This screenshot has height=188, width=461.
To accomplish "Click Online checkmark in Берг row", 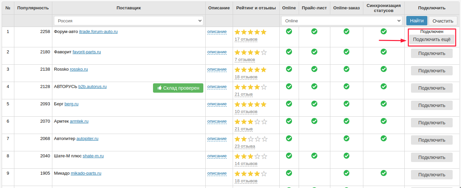I will pyautogui.click(x=289, y=104).
